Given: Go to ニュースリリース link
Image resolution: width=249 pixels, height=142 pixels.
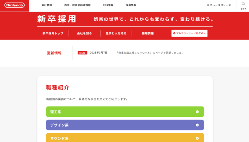Looking at the screenshot, I should 219,5.
